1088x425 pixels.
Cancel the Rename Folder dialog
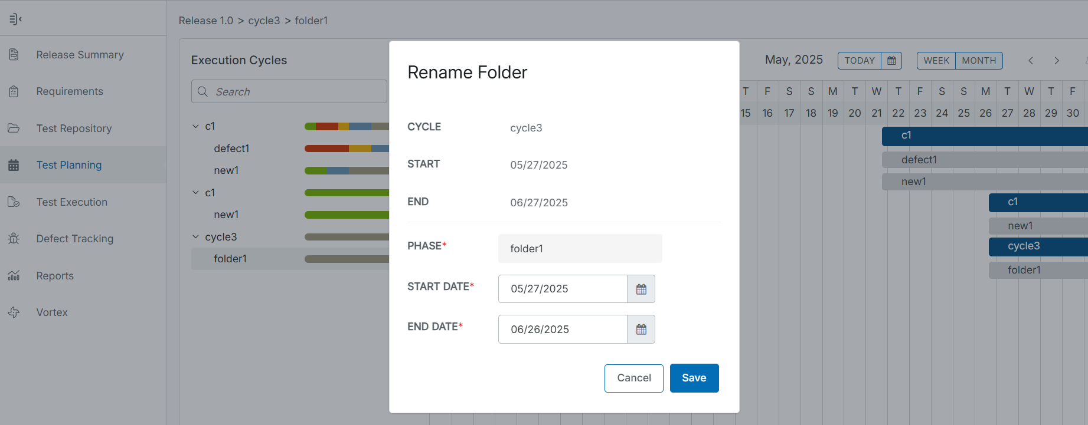coord(634,378)
